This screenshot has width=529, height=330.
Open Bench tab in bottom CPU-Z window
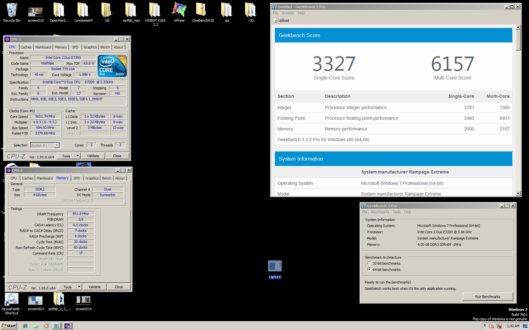[107, 178]
